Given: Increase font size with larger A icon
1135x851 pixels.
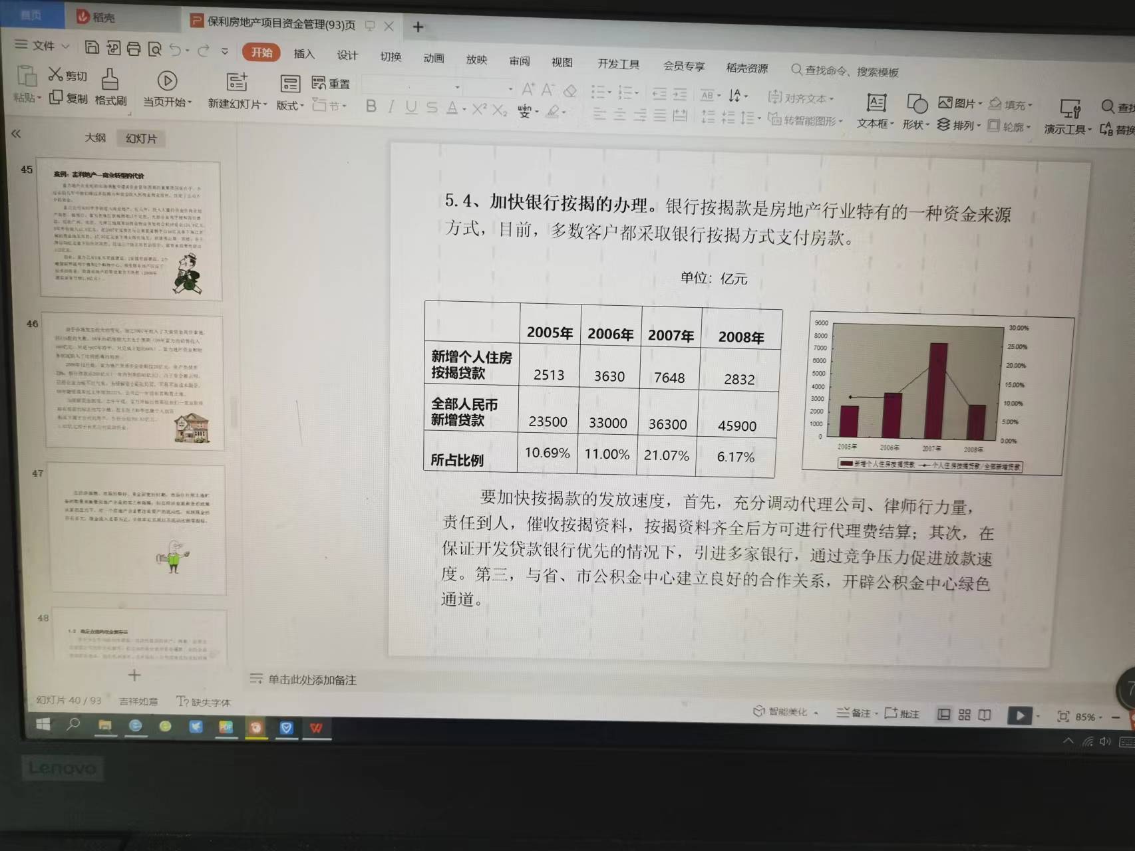Looking at the screenshot, I should click(x=528, y=89).
